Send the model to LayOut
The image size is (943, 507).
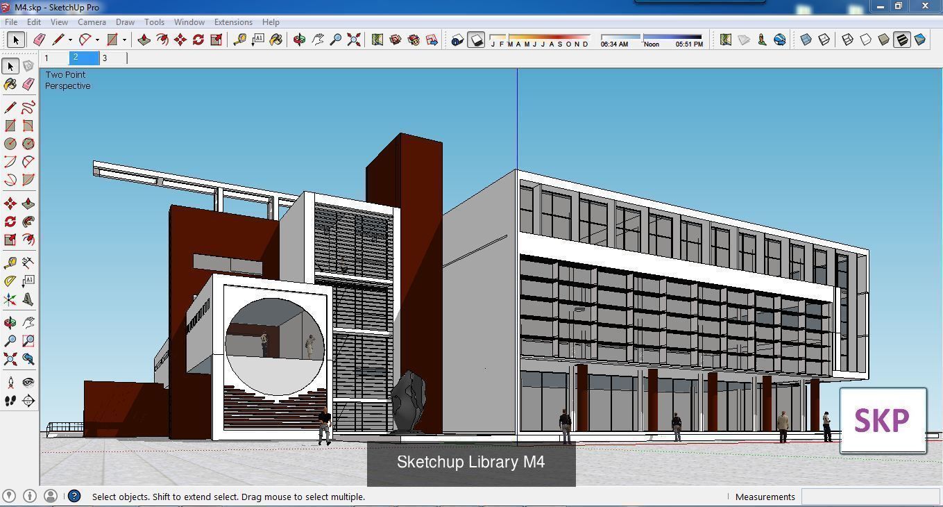click(x=432, y=40)
